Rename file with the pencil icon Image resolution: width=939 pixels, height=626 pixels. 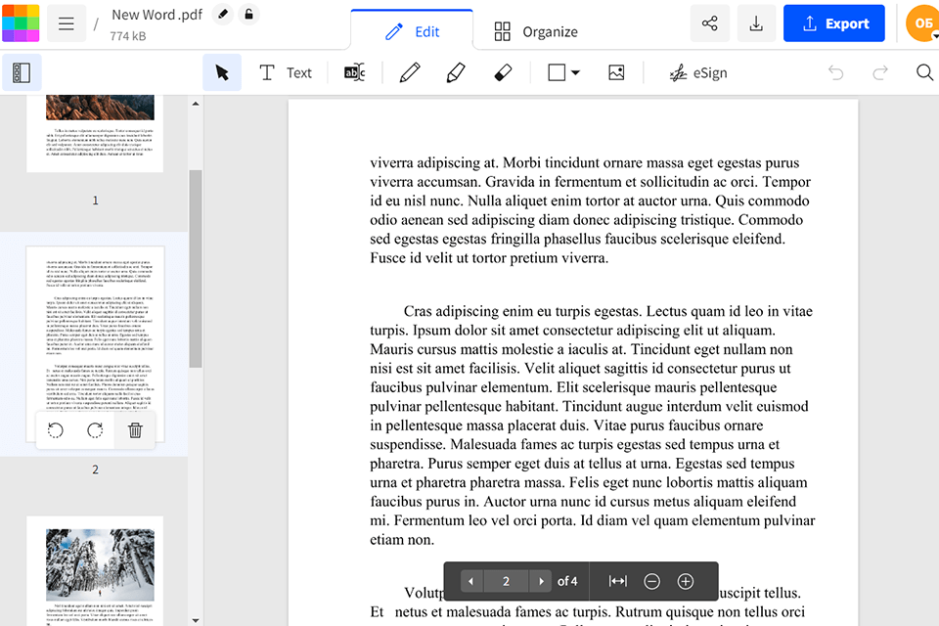click(x=223, y=14)
